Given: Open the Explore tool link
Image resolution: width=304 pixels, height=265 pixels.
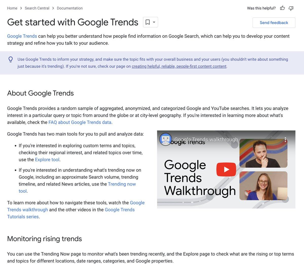Looking at the screenshot, I should coord(47,160).
